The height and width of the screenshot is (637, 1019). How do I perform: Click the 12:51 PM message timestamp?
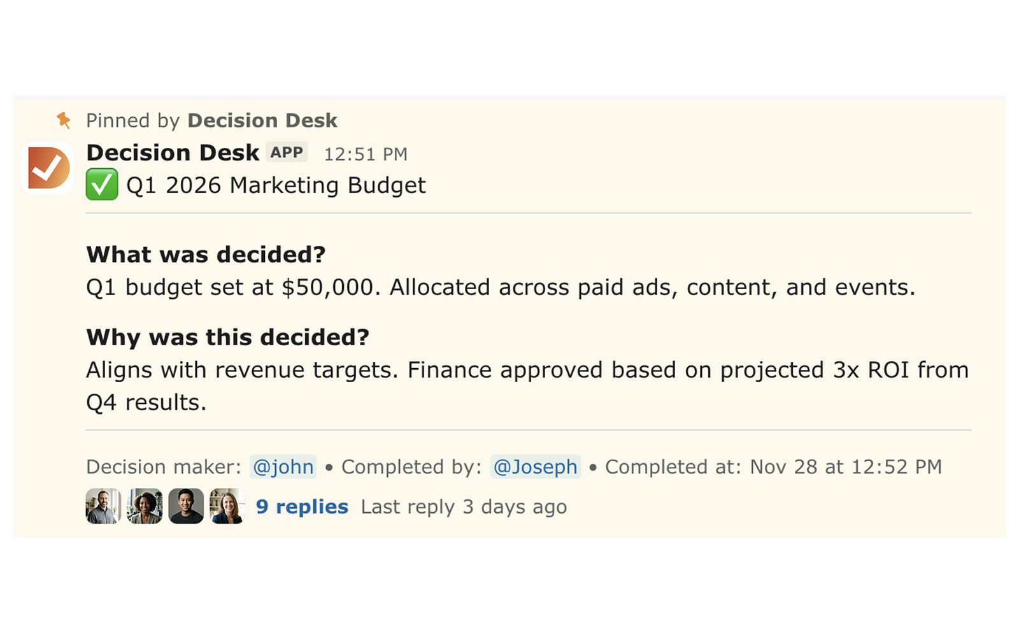pos(366,154)
